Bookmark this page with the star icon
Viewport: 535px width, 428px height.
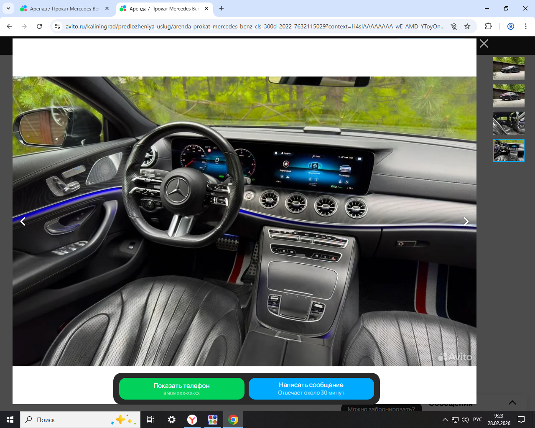tap(467, 26)
